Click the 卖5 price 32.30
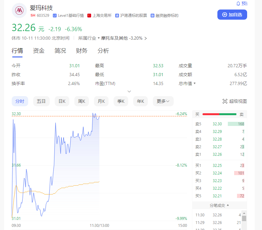The height and width of the screenshot is (230, 262). click(x=217, y=124)
